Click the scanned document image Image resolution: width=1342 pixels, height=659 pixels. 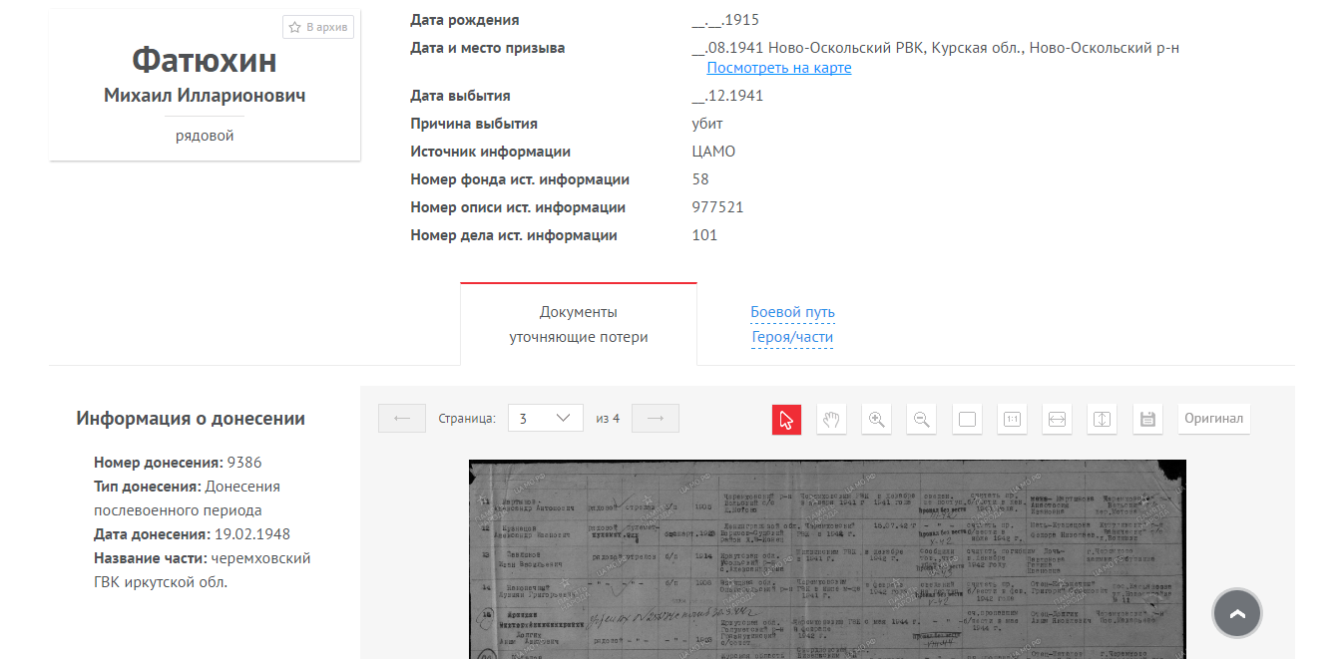(x=827, y=558)
